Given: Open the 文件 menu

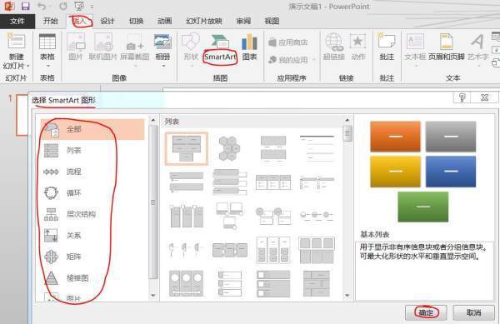Looking at the screenshot, I should click(17, 22).
